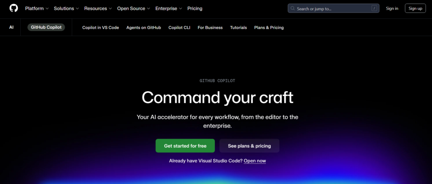Expand the Enterprise dropdown menu
Image resolution: width=432 pixels, height=184 pixels.
point(169,8)
